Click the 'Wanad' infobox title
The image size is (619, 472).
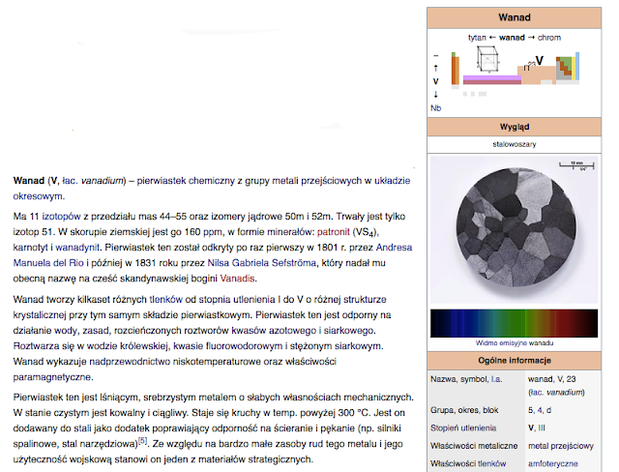[514, 17]
